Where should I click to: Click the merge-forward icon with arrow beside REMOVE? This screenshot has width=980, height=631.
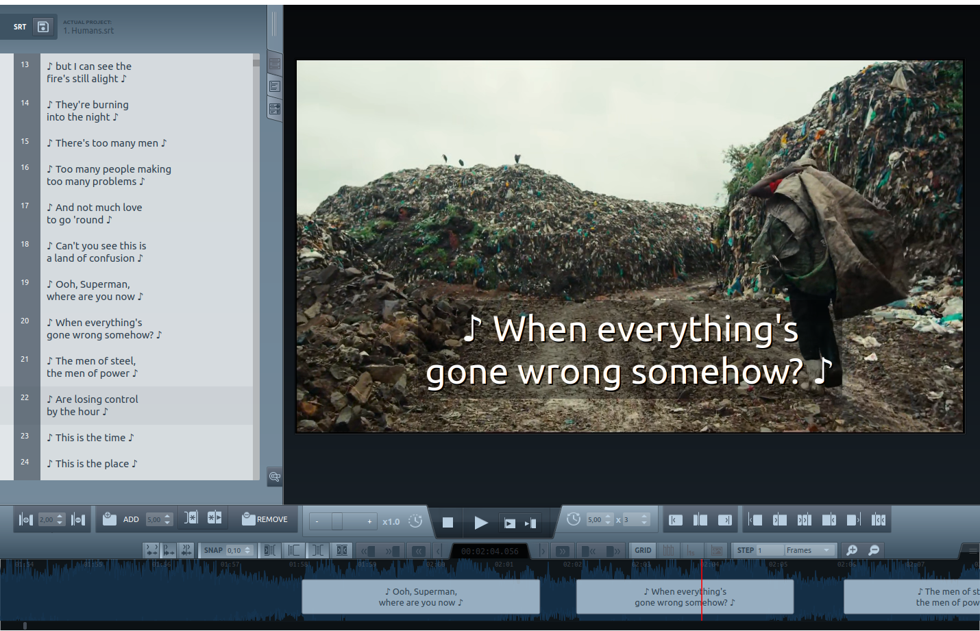click(x=215, y=517)
